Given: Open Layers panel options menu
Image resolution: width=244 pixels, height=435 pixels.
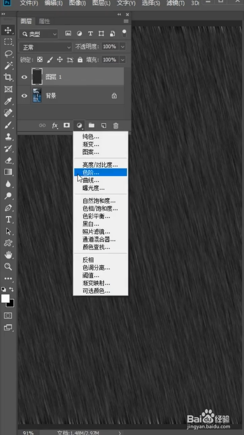Looking at the screenshot, I should [x=126, y=21].
